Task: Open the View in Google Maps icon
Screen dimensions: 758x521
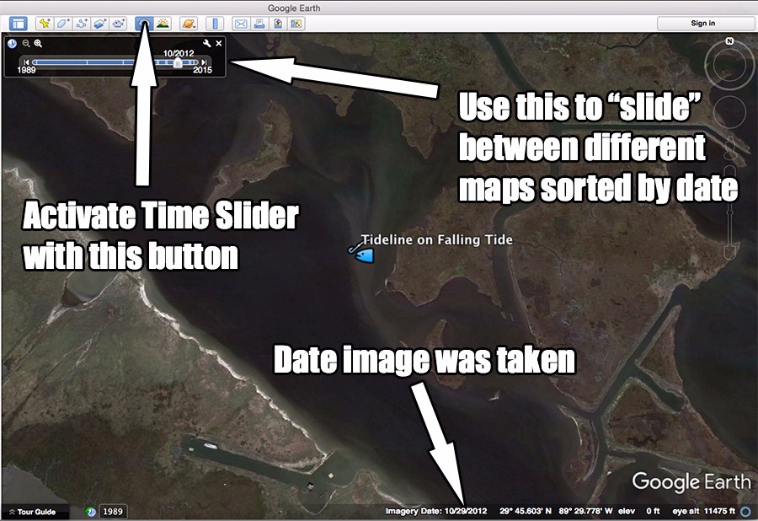Action: tap(296, 24)
